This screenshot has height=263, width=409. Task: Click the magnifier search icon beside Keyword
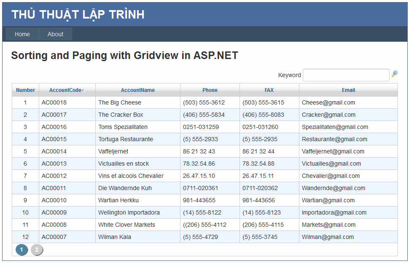click(x=394, y=74)
